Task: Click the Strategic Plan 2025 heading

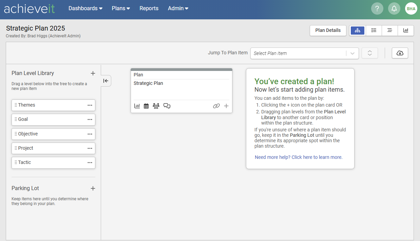Action: coord(36,28)
